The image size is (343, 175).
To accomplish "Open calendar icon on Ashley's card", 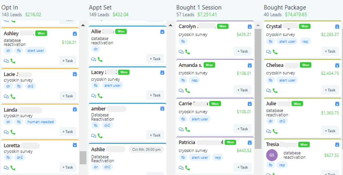I will [x=75, y=33].
